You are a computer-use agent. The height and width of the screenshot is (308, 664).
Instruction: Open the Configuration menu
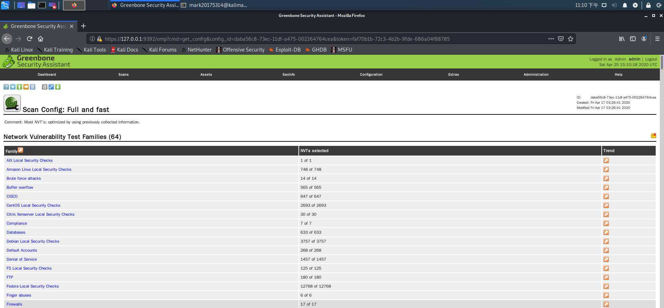tap(371, 74)
